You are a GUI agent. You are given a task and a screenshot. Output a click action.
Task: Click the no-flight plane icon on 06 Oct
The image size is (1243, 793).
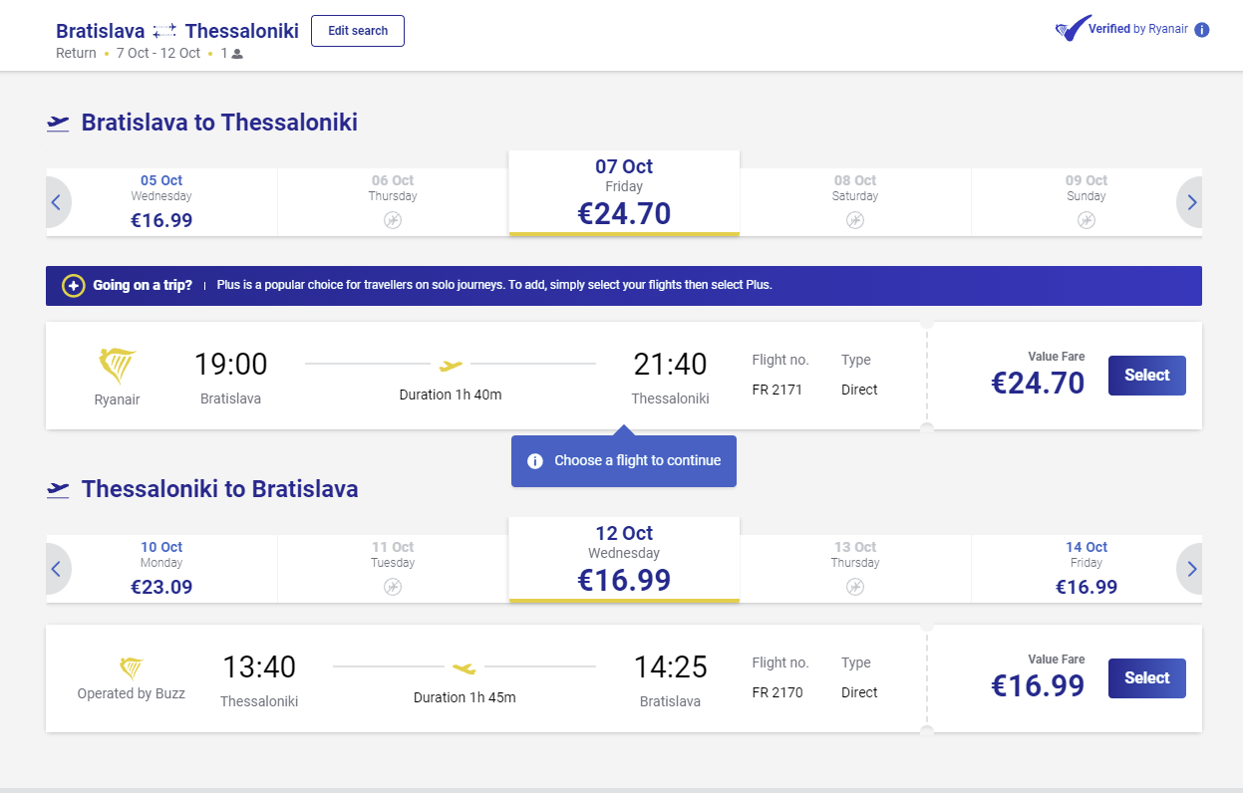click(x=392, y=219)
